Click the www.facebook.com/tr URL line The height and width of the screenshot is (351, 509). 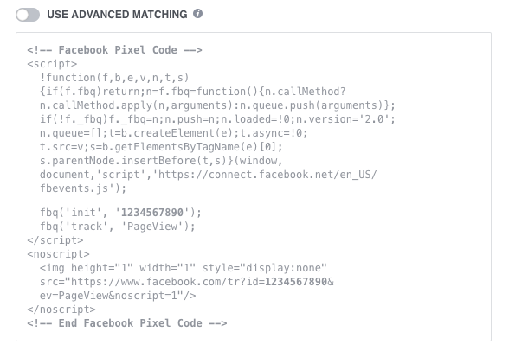[187, 282]
